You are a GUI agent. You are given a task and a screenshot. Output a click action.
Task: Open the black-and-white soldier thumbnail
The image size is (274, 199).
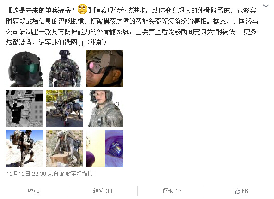[x=25, y=109]
